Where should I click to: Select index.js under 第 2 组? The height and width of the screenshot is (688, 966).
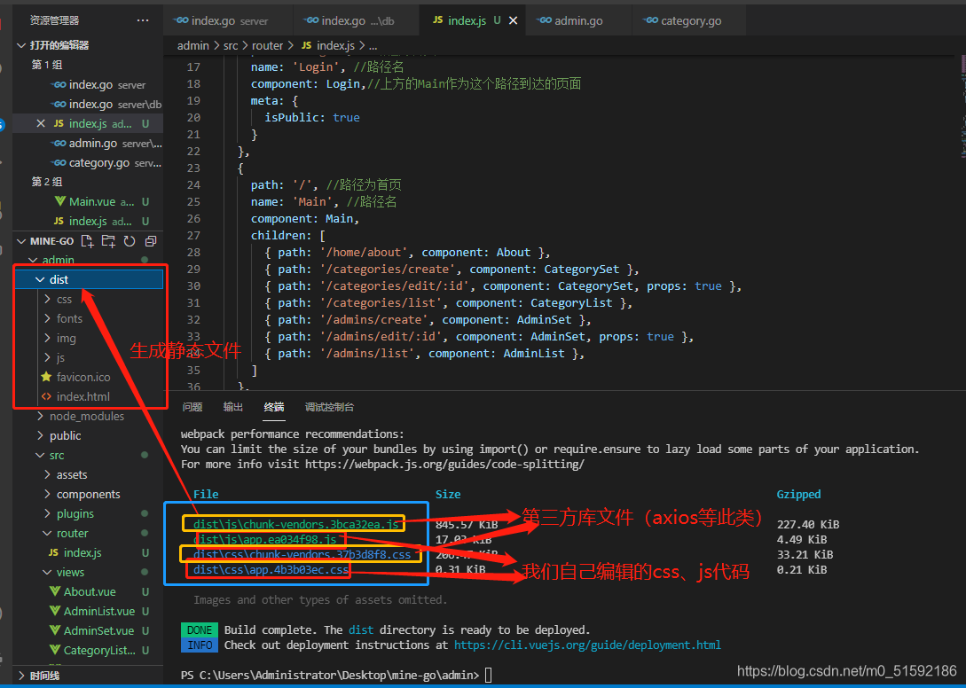(x=88, y=221)
